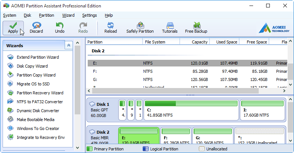This screenshot has height=153, width=294.
Task: Click the Disk 2 group header in list
Action: (x=98, y=51)
